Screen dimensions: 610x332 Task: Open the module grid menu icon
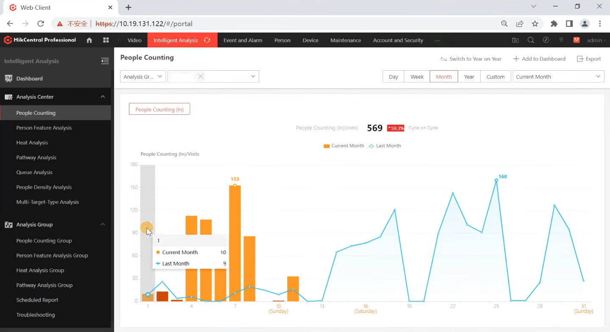[x=106, y=40]
